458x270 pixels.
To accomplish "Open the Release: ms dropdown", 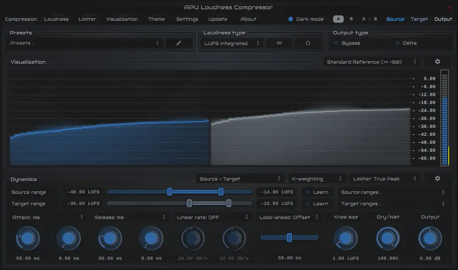I will [130, 217].
